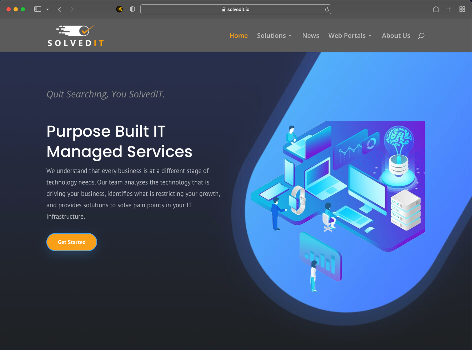This screenshot has width=472, height=350.
Task: Open the About Us page
Action: (x=396, y=36)
